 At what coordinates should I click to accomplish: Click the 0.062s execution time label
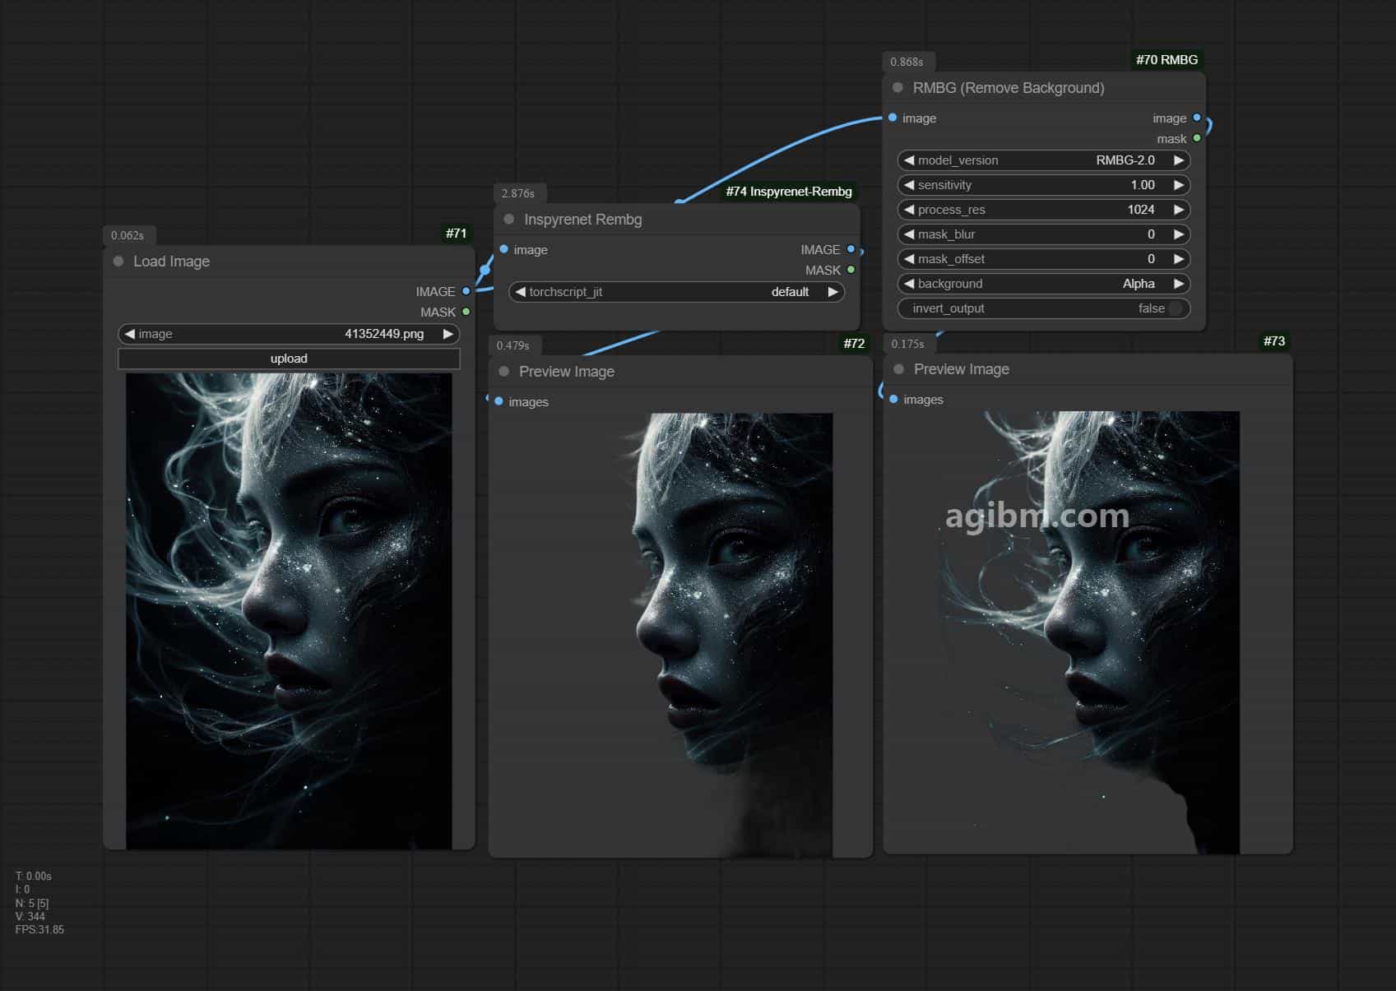point(128,235)
